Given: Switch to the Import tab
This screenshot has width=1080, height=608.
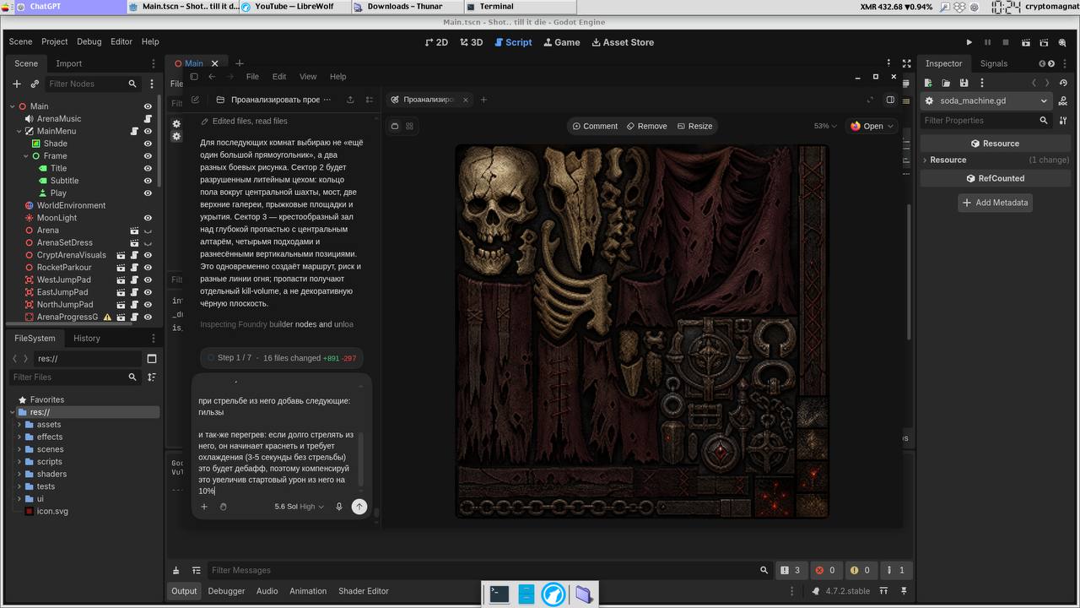Looking at the screenshot, I should tap(69, 63).
